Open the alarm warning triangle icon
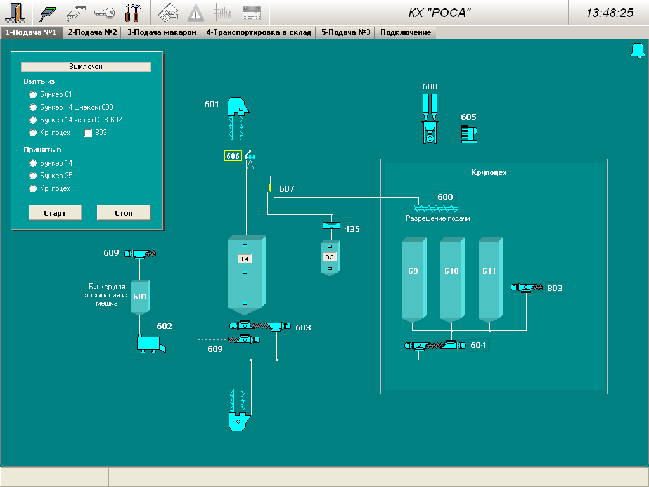The image size is (649, 487). click(x=196, y=13)
